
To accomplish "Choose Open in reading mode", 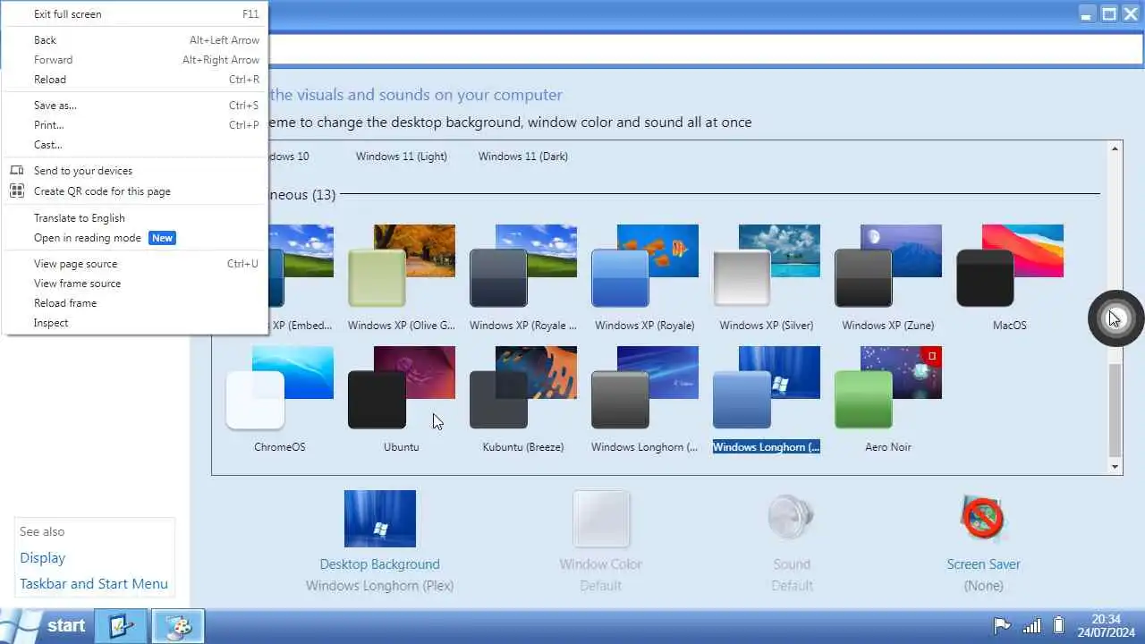I will (135, 238).
